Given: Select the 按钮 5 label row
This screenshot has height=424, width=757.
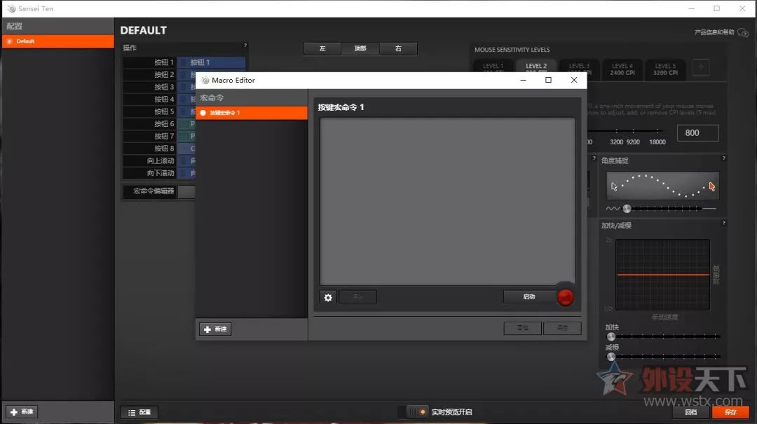Looking at the screenshot, I should pyautogui.click(x=149, y=111).
